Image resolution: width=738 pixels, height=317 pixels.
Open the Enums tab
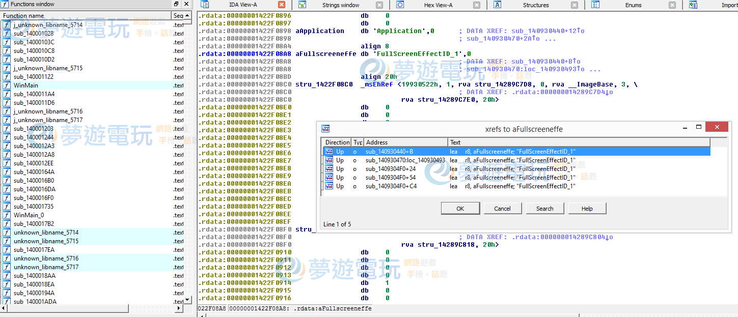[633, 5]
